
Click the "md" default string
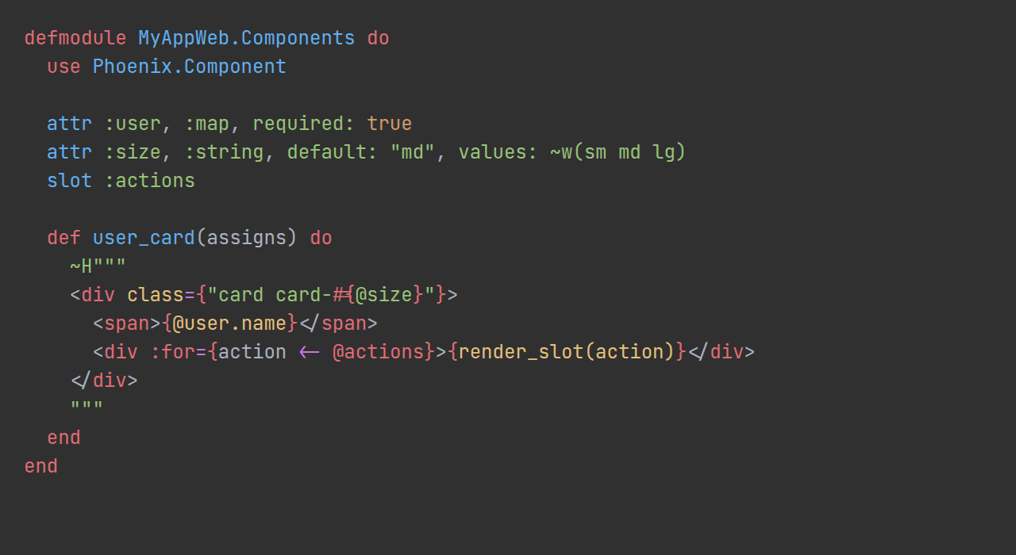[413, 152]
